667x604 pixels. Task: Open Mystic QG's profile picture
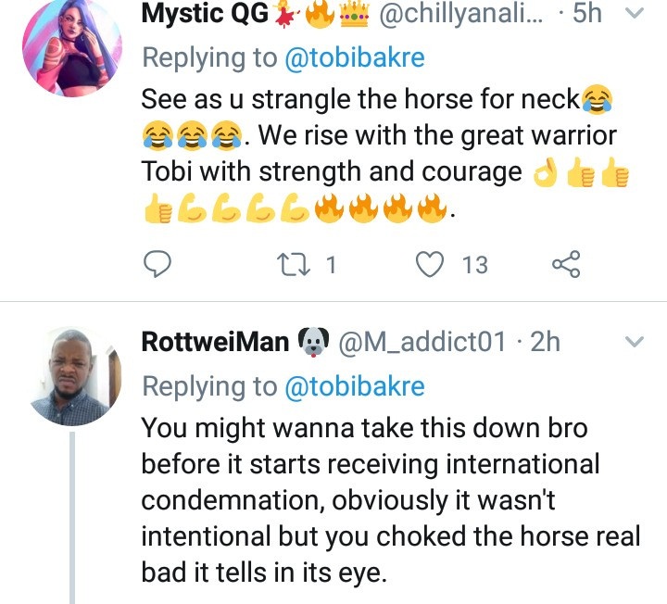coord(72,48)
